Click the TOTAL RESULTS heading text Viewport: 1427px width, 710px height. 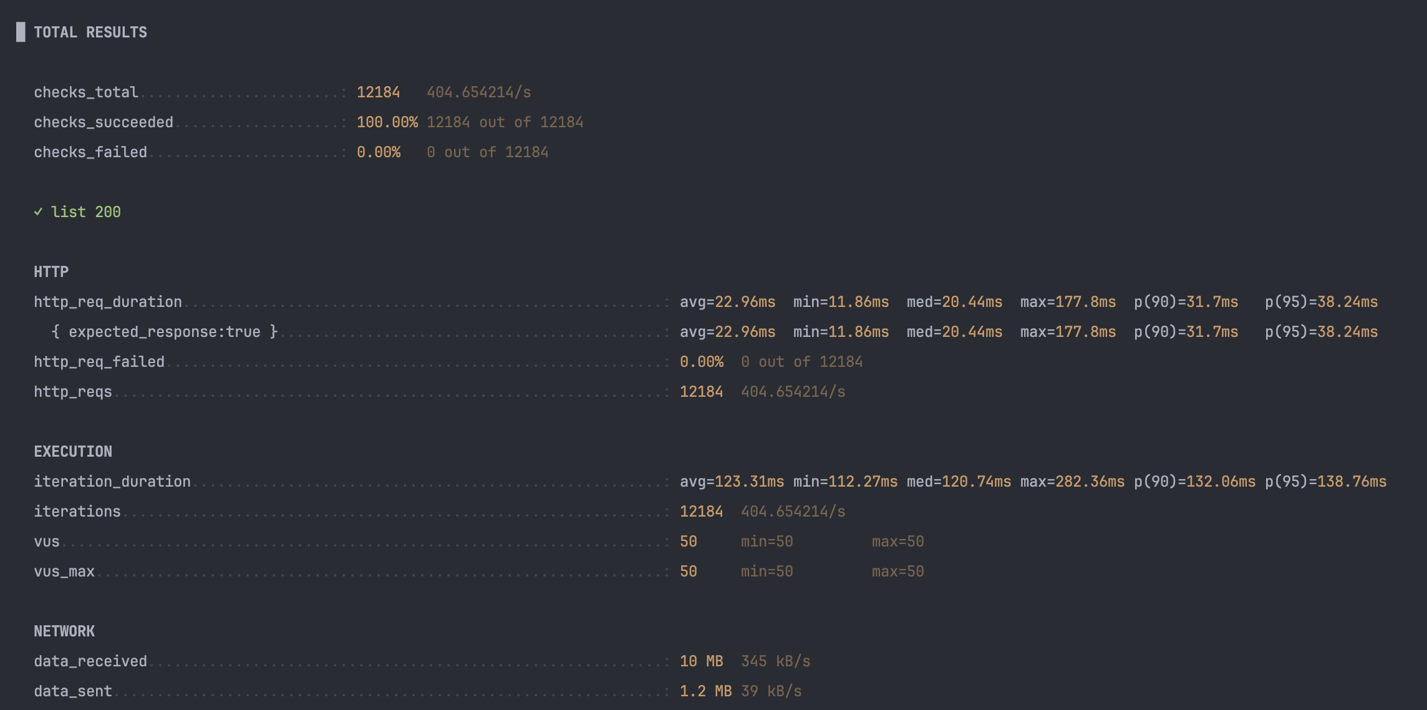point(90,32)
